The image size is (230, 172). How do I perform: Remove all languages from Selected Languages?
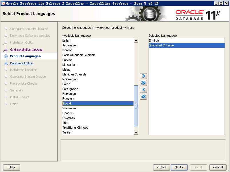(143, 97)
